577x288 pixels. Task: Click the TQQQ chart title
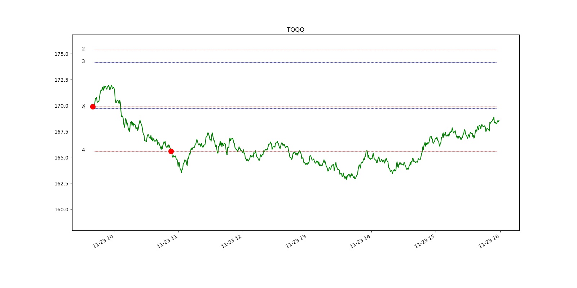point(295,30)
